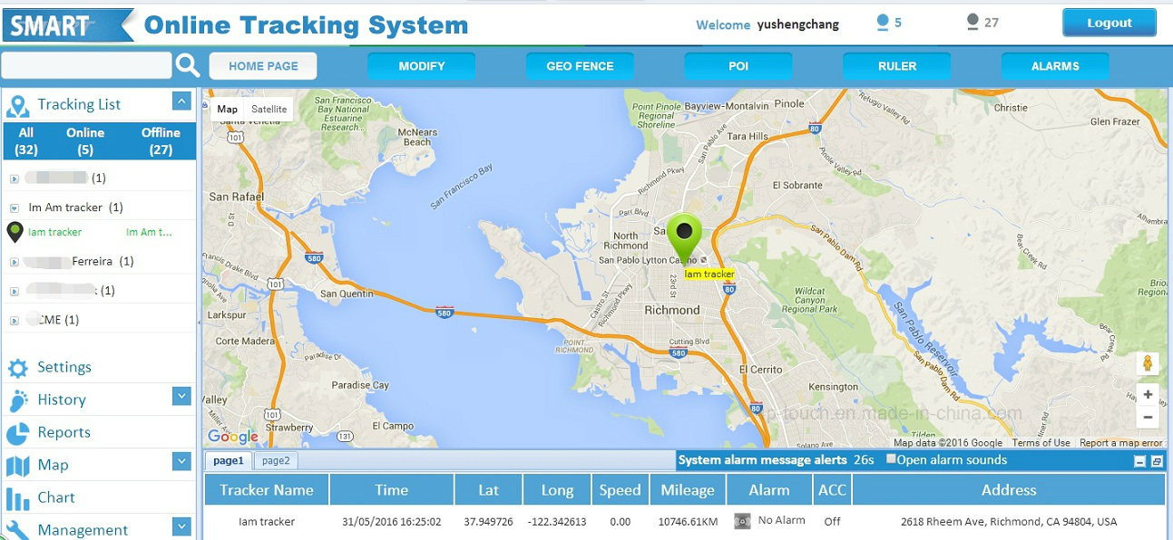1173x540 pixels.
Task: Open the Terms of Use link
Action: coord(1041,443)
